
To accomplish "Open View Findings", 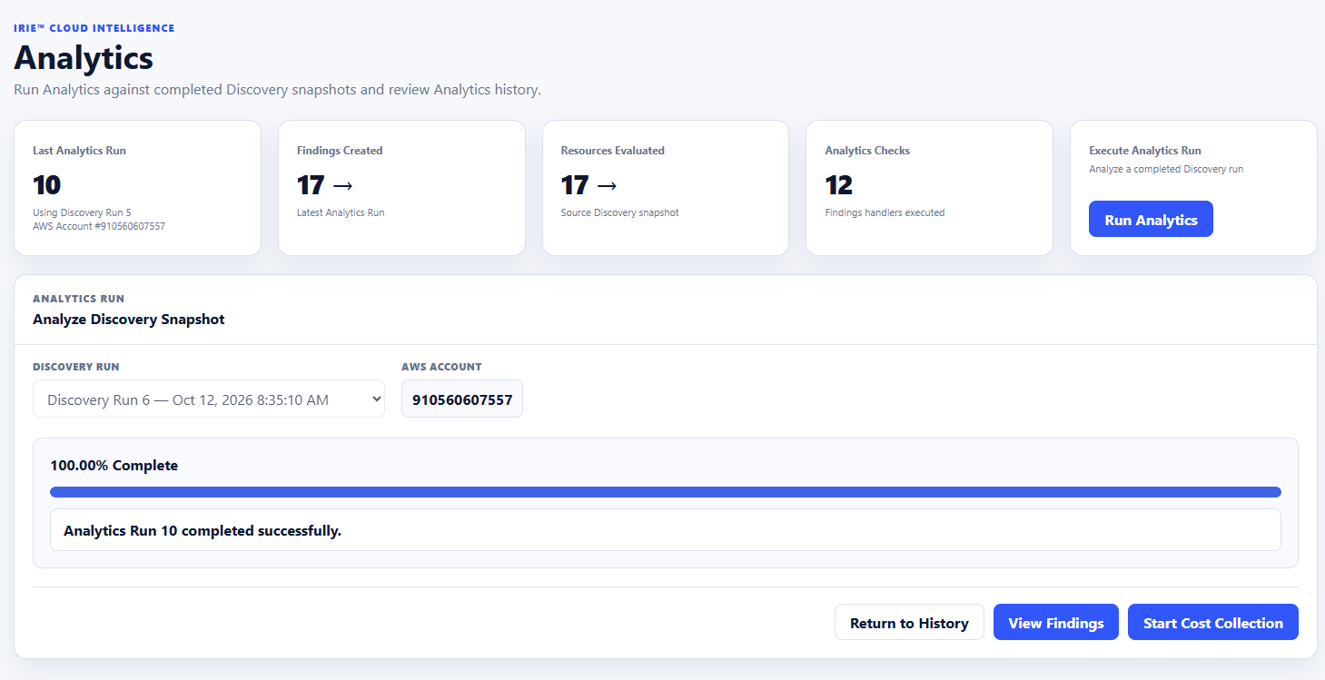I will (x=1056, y=622).
